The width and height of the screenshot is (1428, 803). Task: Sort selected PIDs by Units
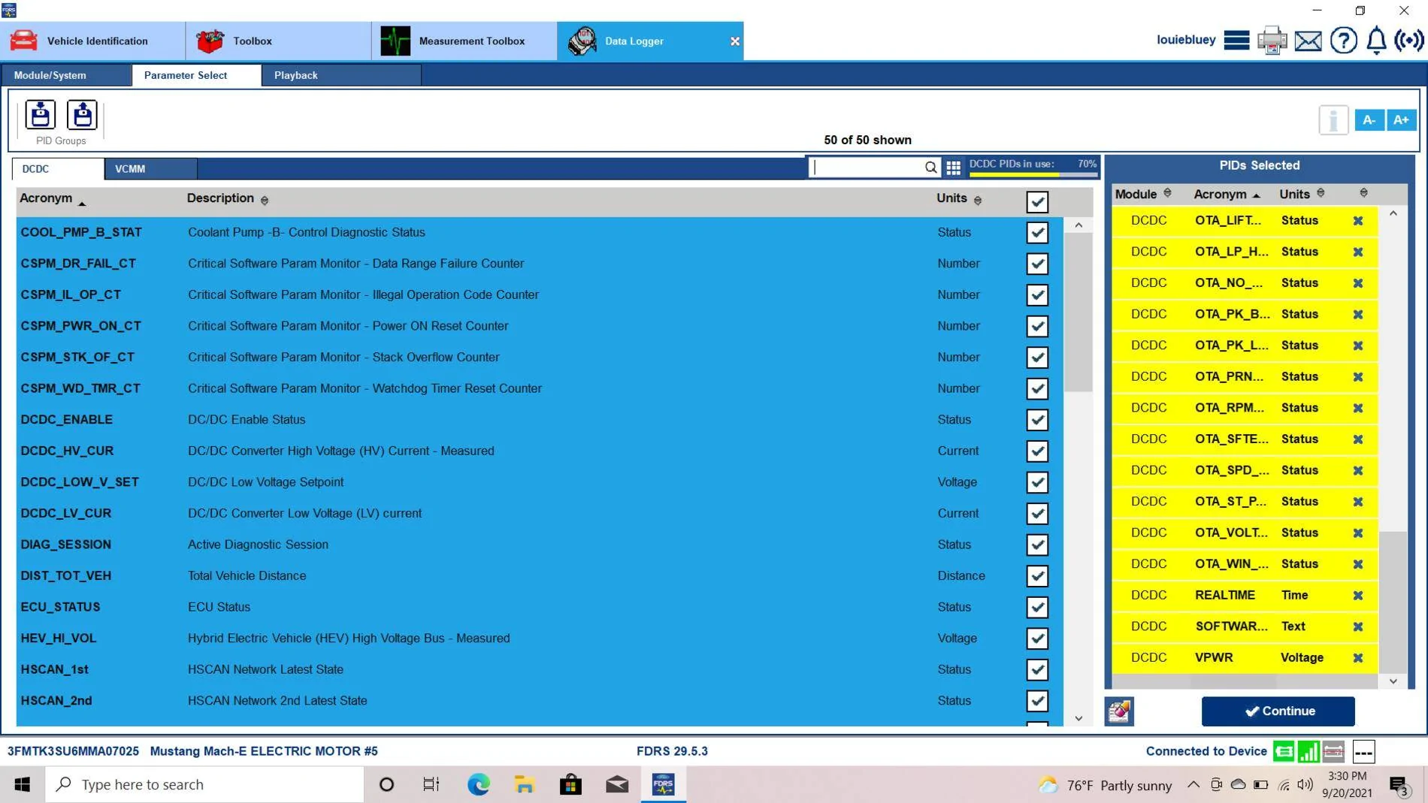[1302, 194]
